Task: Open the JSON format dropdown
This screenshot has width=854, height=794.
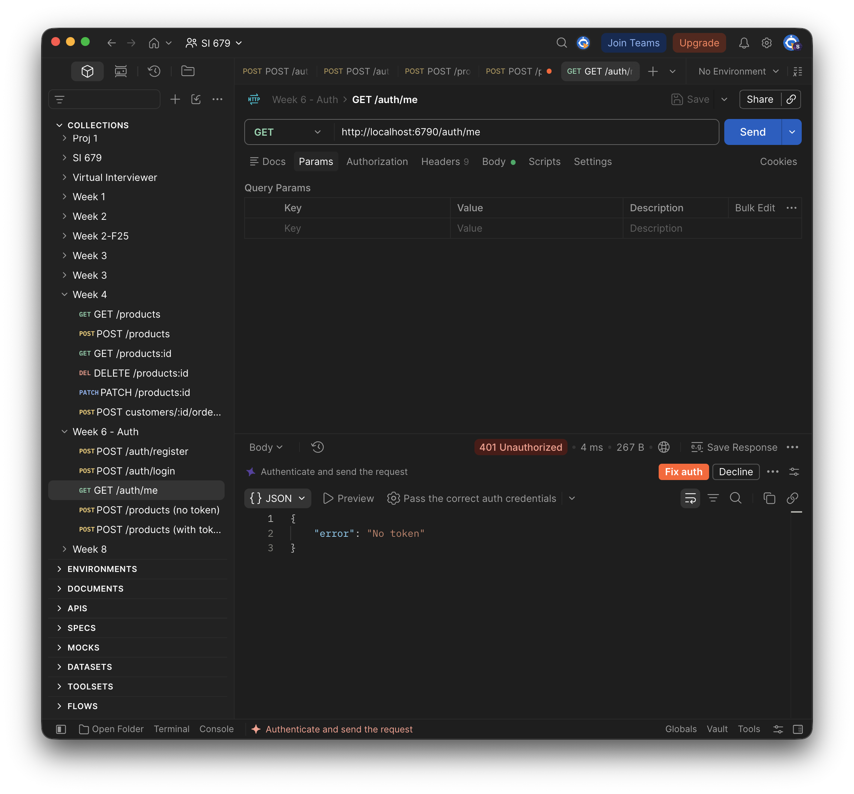Action: point(278,499)
